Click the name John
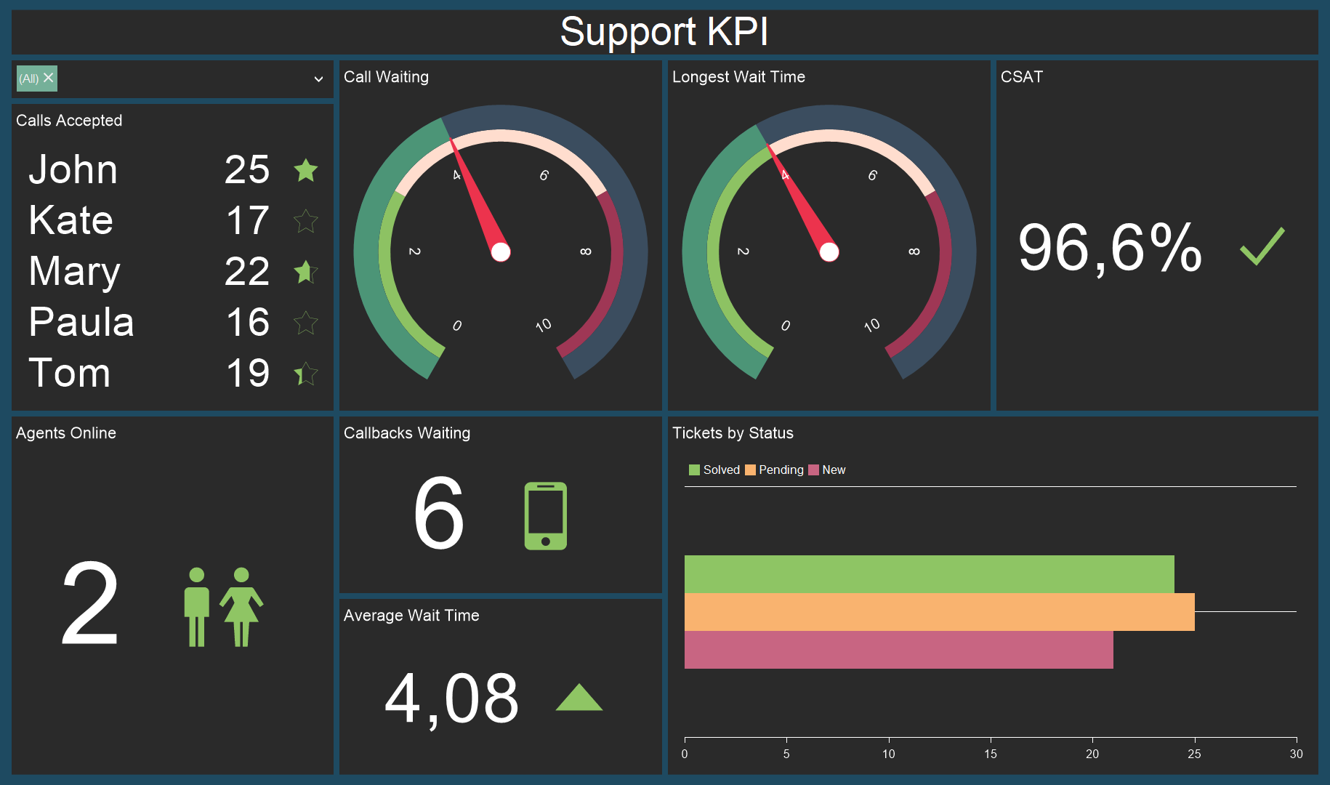This screenshot has height=785, width=1330. tap(73, 170)
